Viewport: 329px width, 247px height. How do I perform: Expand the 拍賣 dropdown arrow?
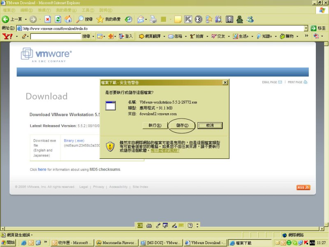point(207,36)
